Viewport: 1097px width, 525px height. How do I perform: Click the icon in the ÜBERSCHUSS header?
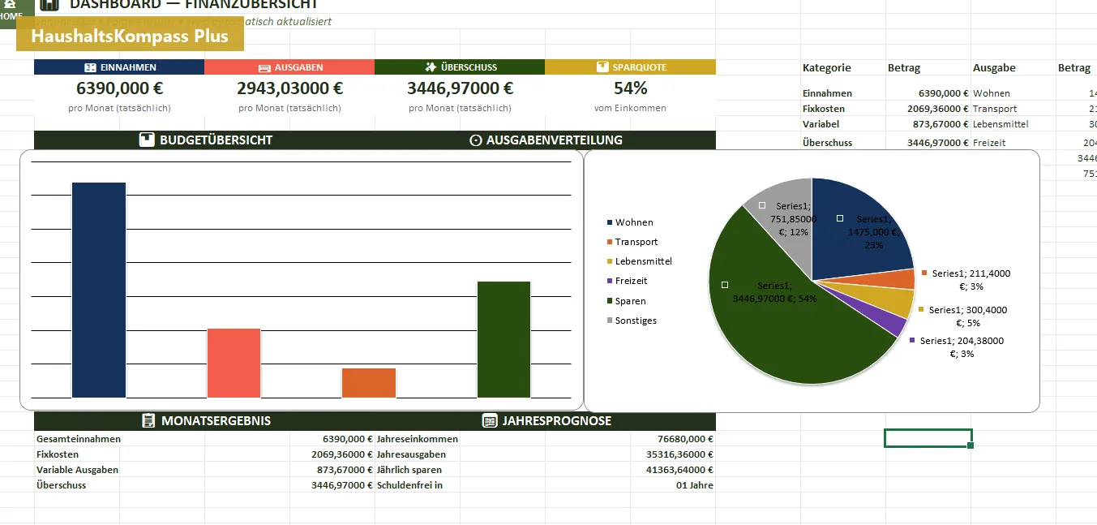(x=431, y=67)
